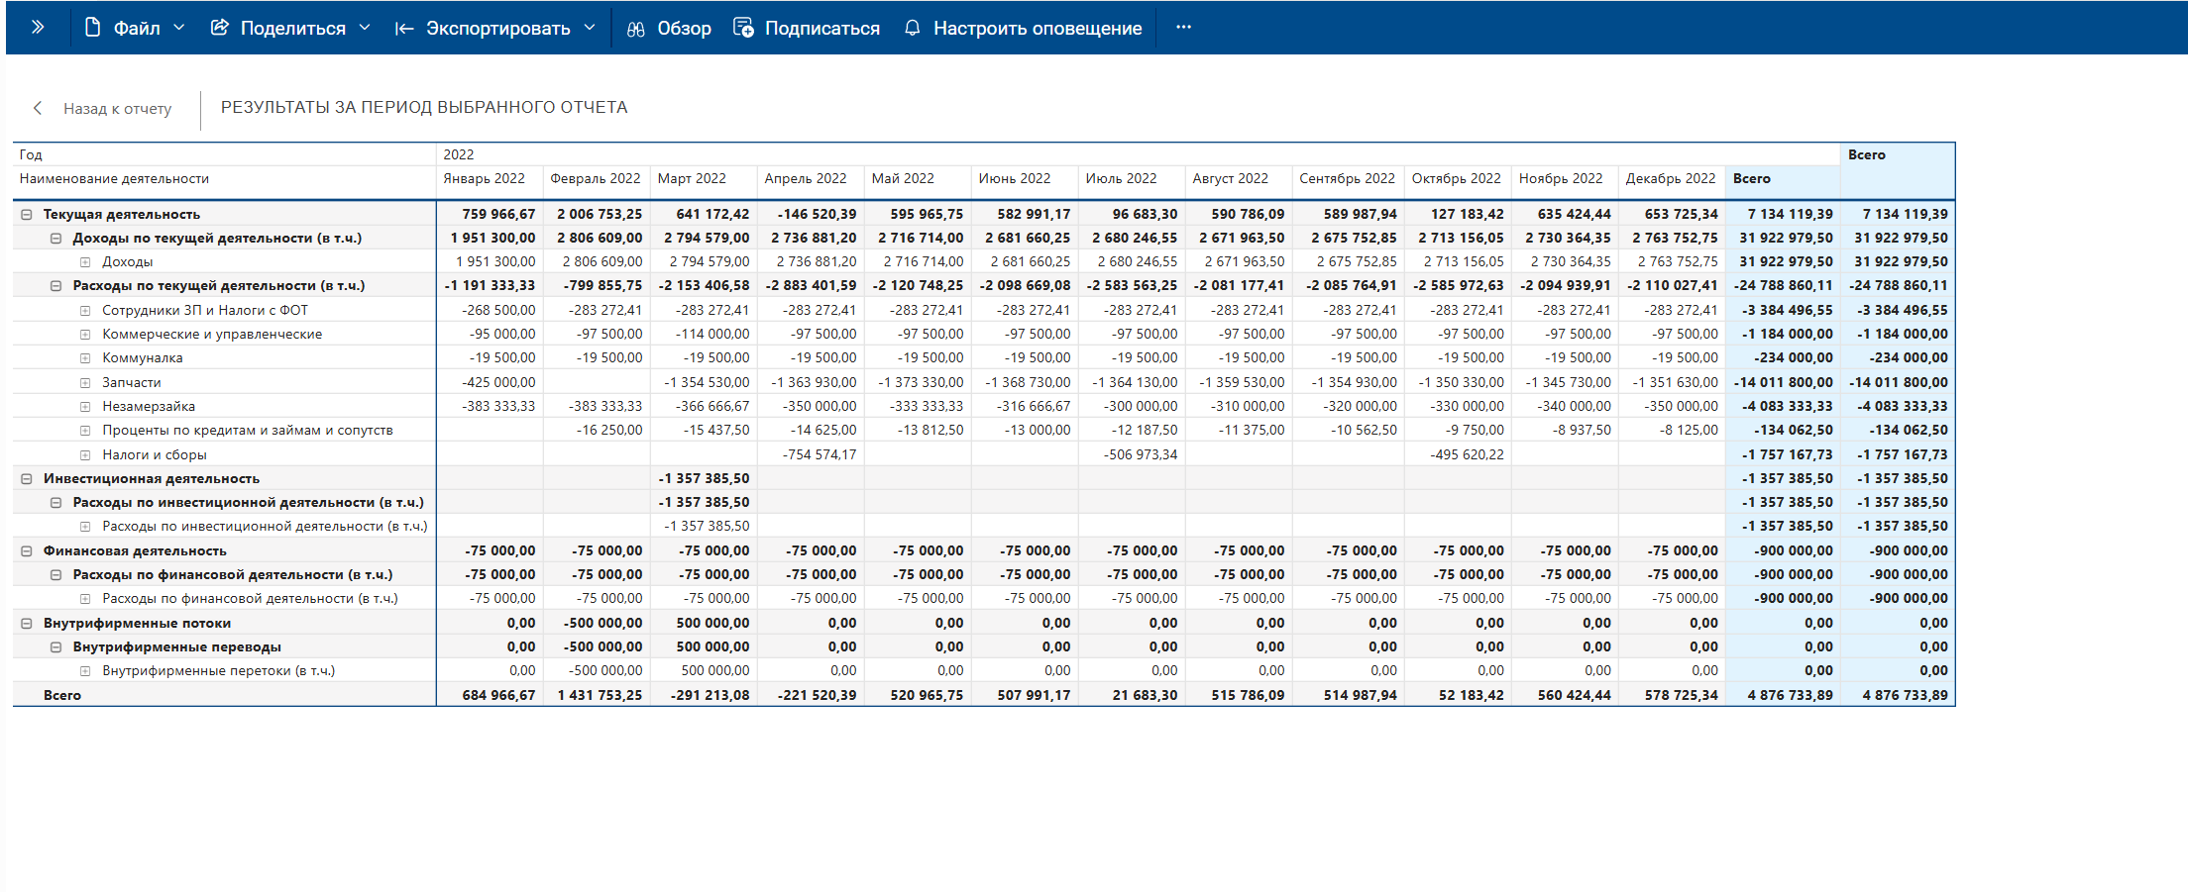Screen dimensions: 2188x892
Task: Collapse the Текущая деятельность row
Action: 27,214
